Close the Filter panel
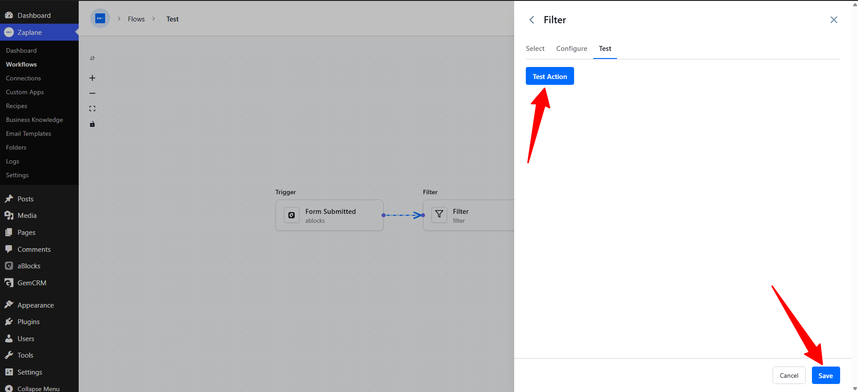This screenshot has height=392, width=858. point(834,20)
